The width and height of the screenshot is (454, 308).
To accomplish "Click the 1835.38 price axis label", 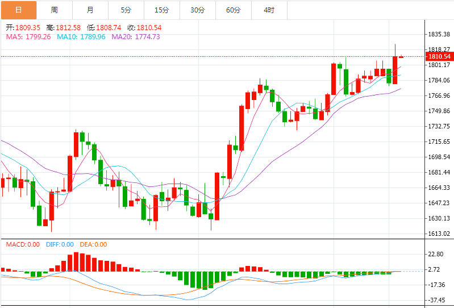I will click(x=439, y=35).
